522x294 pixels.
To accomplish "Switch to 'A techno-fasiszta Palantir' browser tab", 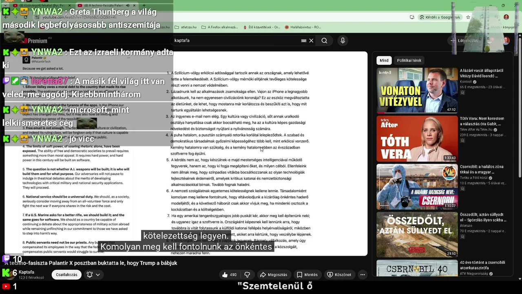I will (104, 6).
